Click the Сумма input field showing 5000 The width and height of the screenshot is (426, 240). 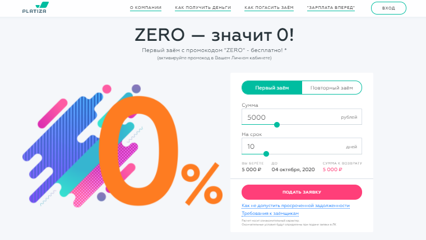tap(302, 117)
